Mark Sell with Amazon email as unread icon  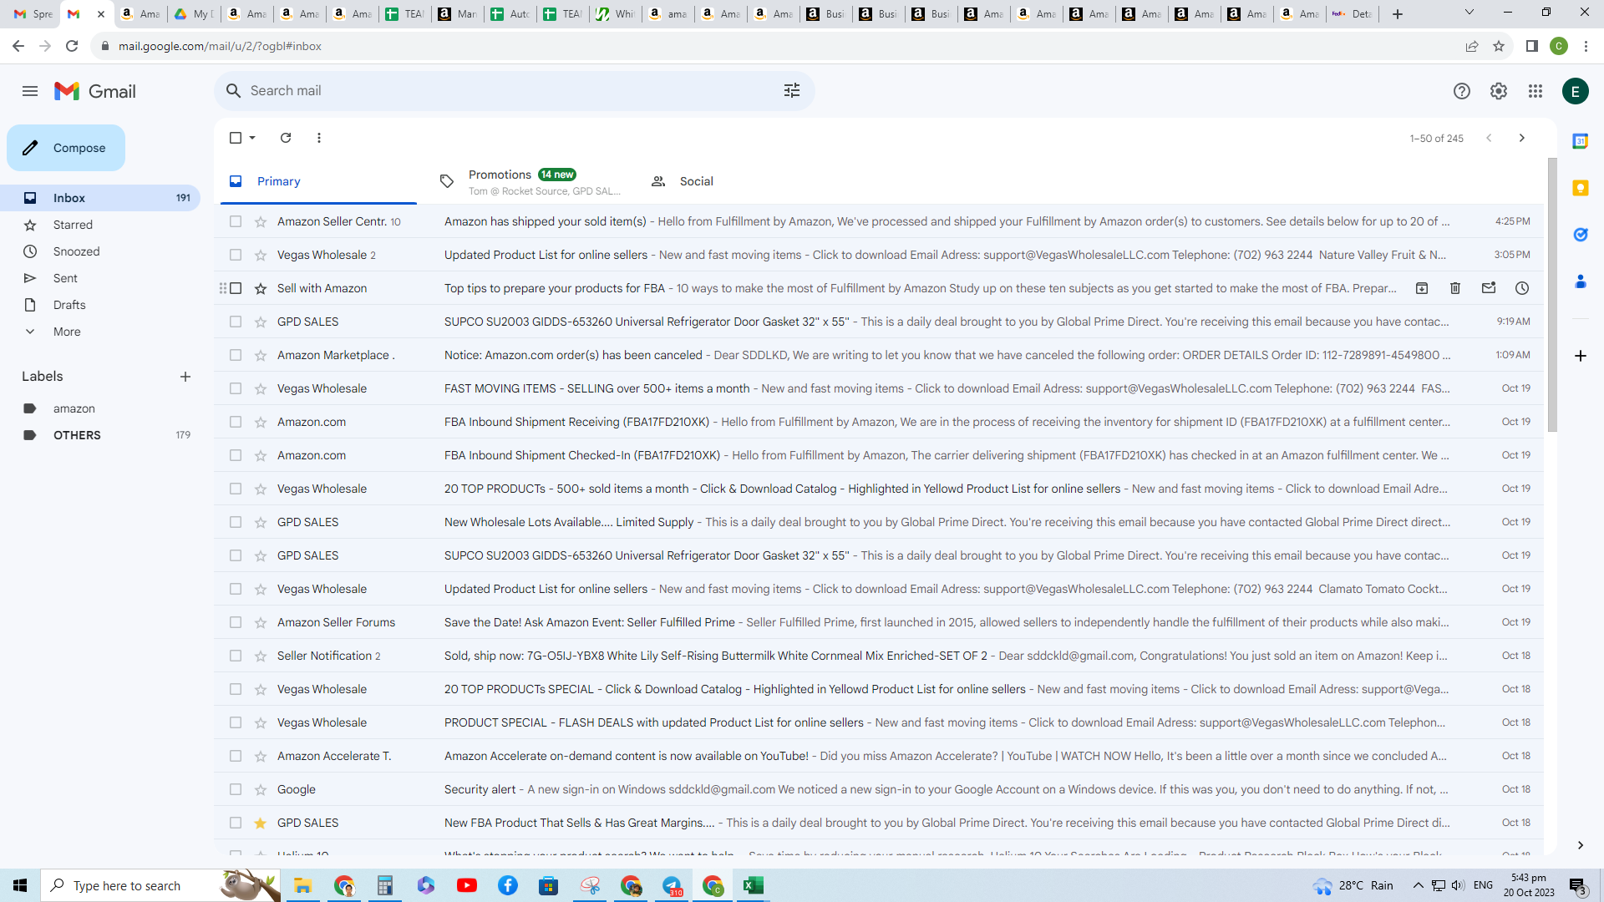pos(1489,288)
